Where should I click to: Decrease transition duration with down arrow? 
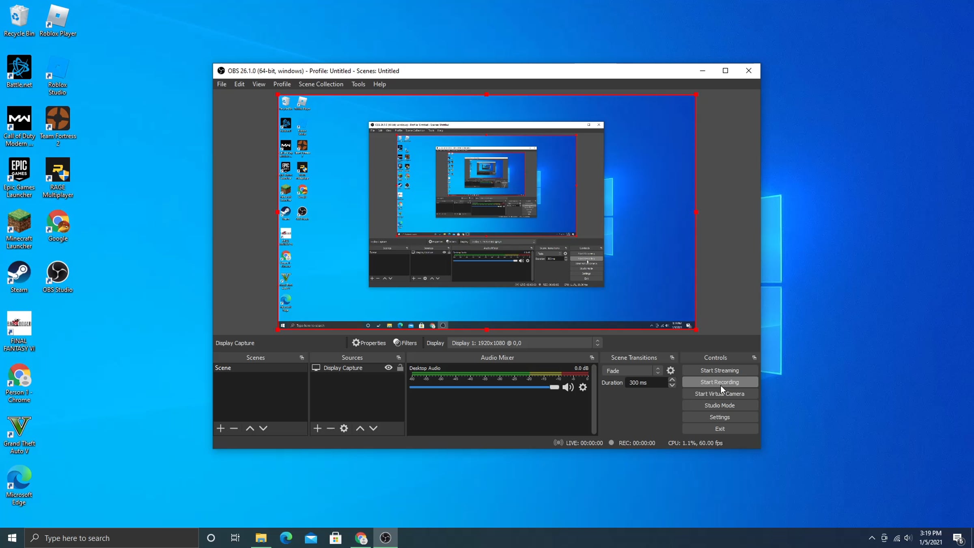point(672,385)
